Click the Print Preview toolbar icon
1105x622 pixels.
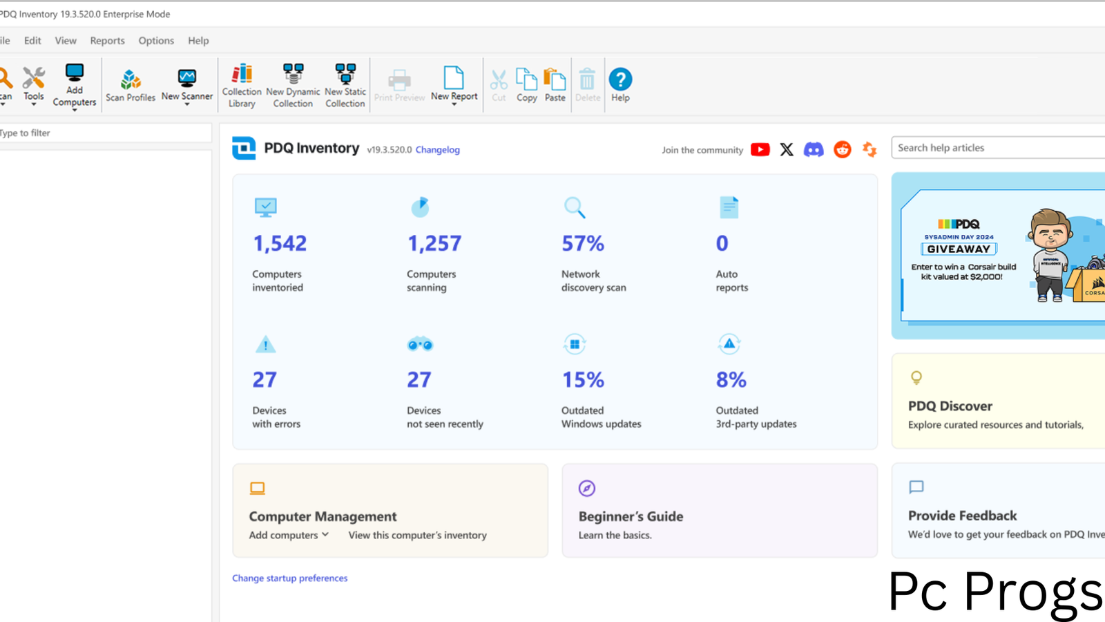coord(399,79)
